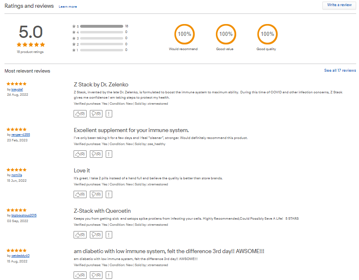Open the Write a review button
Screen dimensions: 359x280
339,5
